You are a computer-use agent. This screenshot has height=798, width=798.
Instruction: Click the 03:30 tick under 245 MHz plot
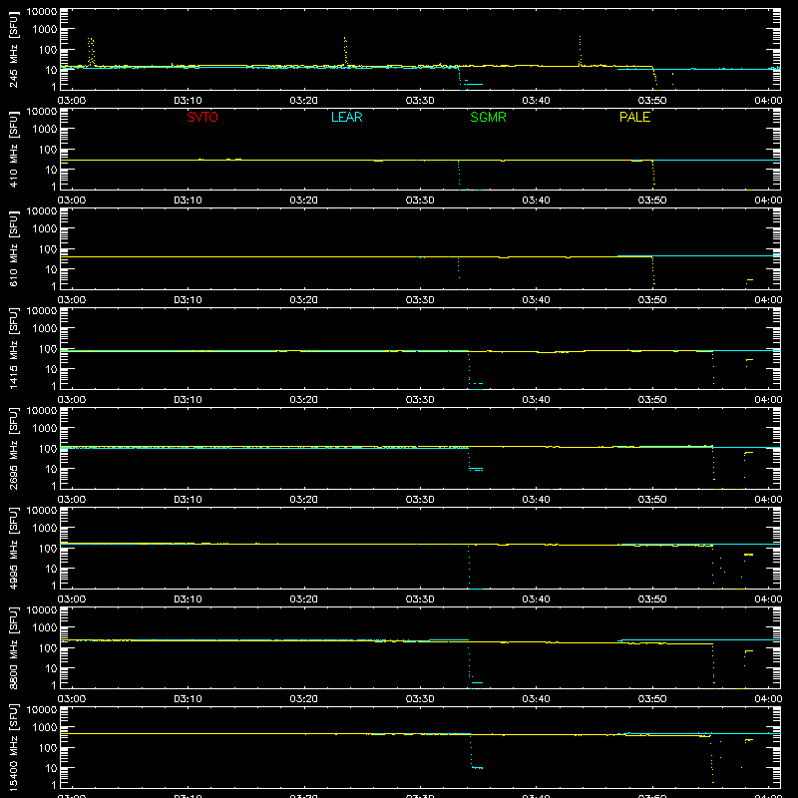click(x=420, y=101)
